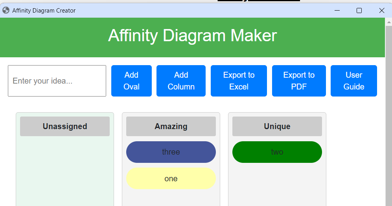
Task: Export the diagram to PDF
Action: (299, 81)
